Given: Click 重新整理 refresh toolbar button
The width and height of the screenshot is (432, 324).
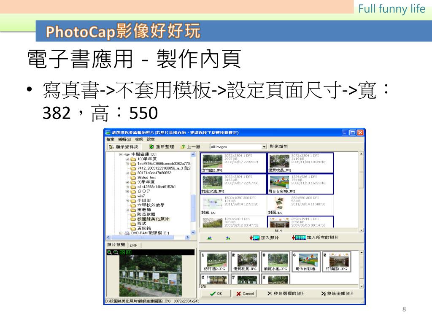Looking at the screenshot, I should (162, 146).
